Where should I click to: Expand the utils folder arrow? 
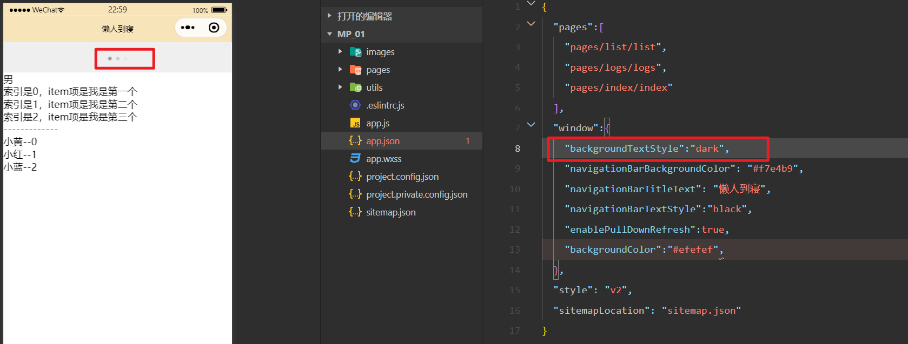[340, 87]
